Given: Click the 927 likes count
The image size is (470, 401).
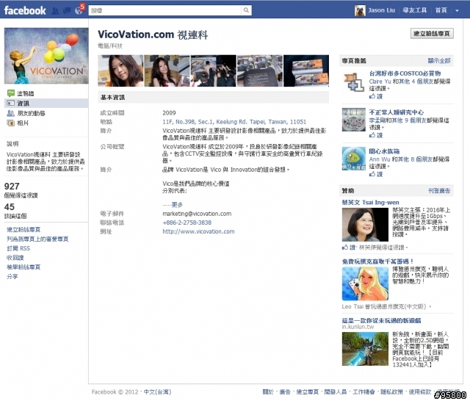Looking at the screenshot, I should (x=12, y=187).
